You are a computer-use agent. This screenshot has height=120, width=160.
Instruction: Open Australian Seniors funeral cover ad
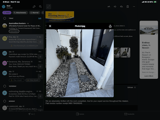(22, 27)
